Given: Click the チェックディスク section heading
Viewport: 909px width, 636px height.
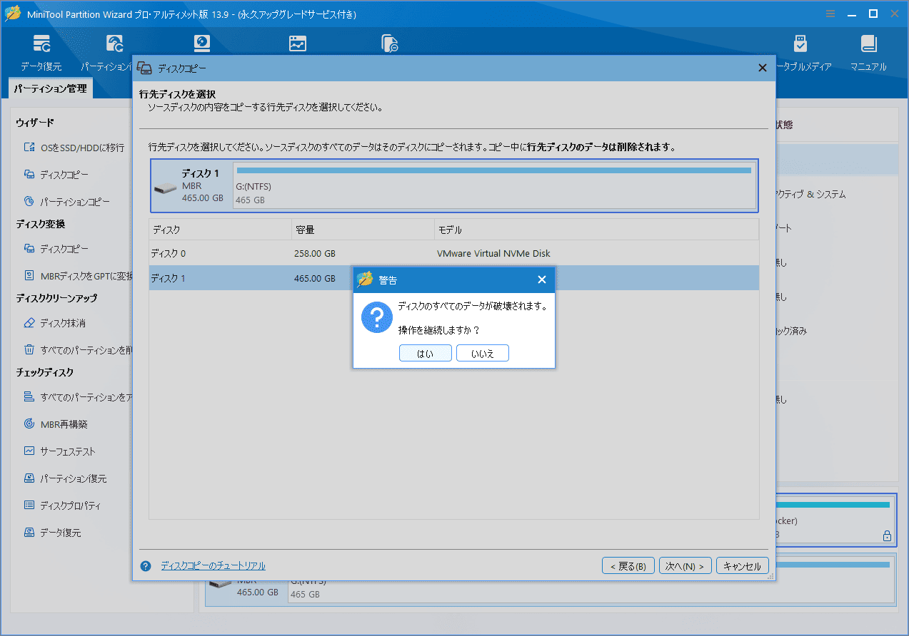Looking at the screenshot, I should pyautogui.click(x=45, y=373).
